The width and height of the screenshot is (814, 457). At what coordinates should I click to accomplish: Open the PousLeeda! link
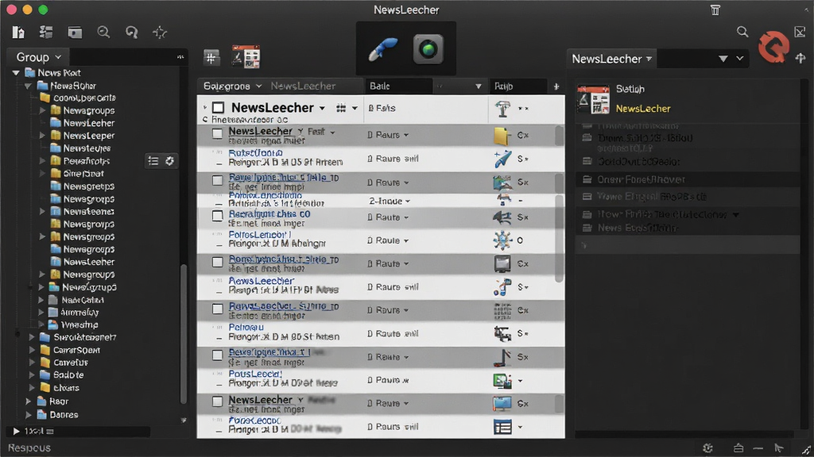[x=255, y=374]
